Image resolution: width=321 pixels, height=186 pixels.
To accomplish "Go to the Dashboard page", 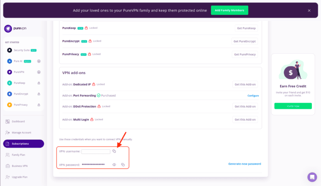I will coord(18,121).
